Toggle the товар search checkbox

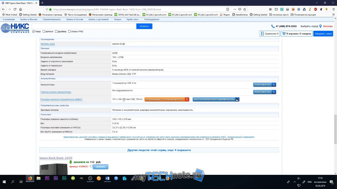pyautogui.click(x=33, y=31)
